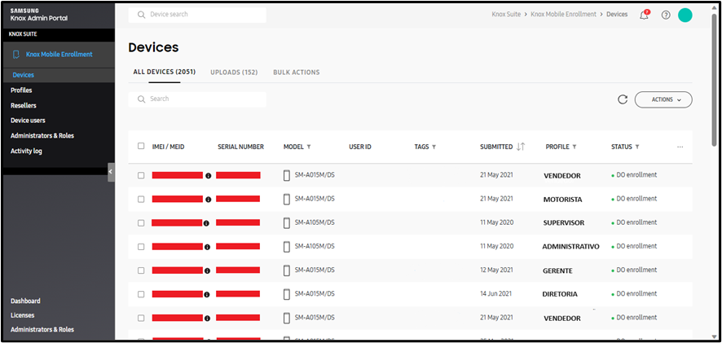
Task: Switch to ALL DEVICES (2051) tab
Action: pyautogui.click(x=165, y=73)
